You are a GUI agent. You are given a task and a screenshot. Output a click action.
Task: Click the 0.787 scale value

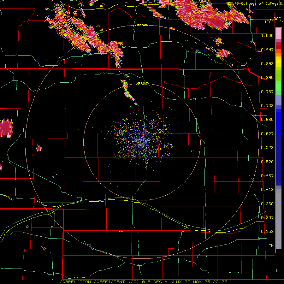click(x=267, y=92)
